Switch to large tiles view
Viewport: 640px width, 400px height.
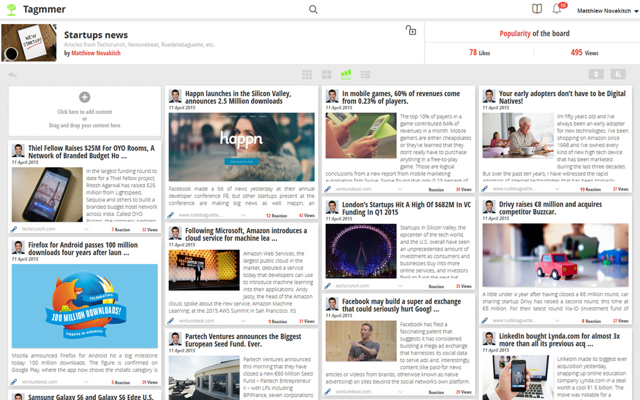pyautogui.click(x=326, y=74)
